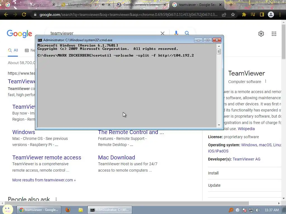The width and height of the screenshot is (286, 214).
Task: Open the file explorer taskbar icon
Action: click(x=80, y=210)
